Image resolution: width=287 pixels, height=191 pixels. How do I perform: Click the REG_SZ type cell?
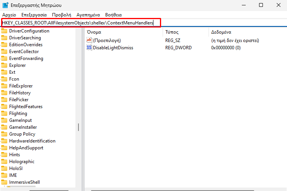pos(173,40)
